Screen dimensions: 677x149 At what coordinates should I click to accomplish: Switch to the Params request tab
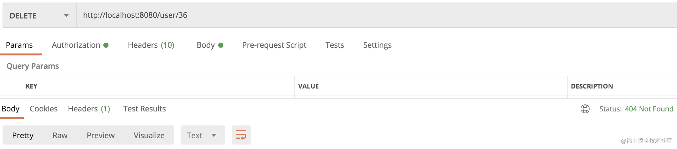tap(19, 45)
